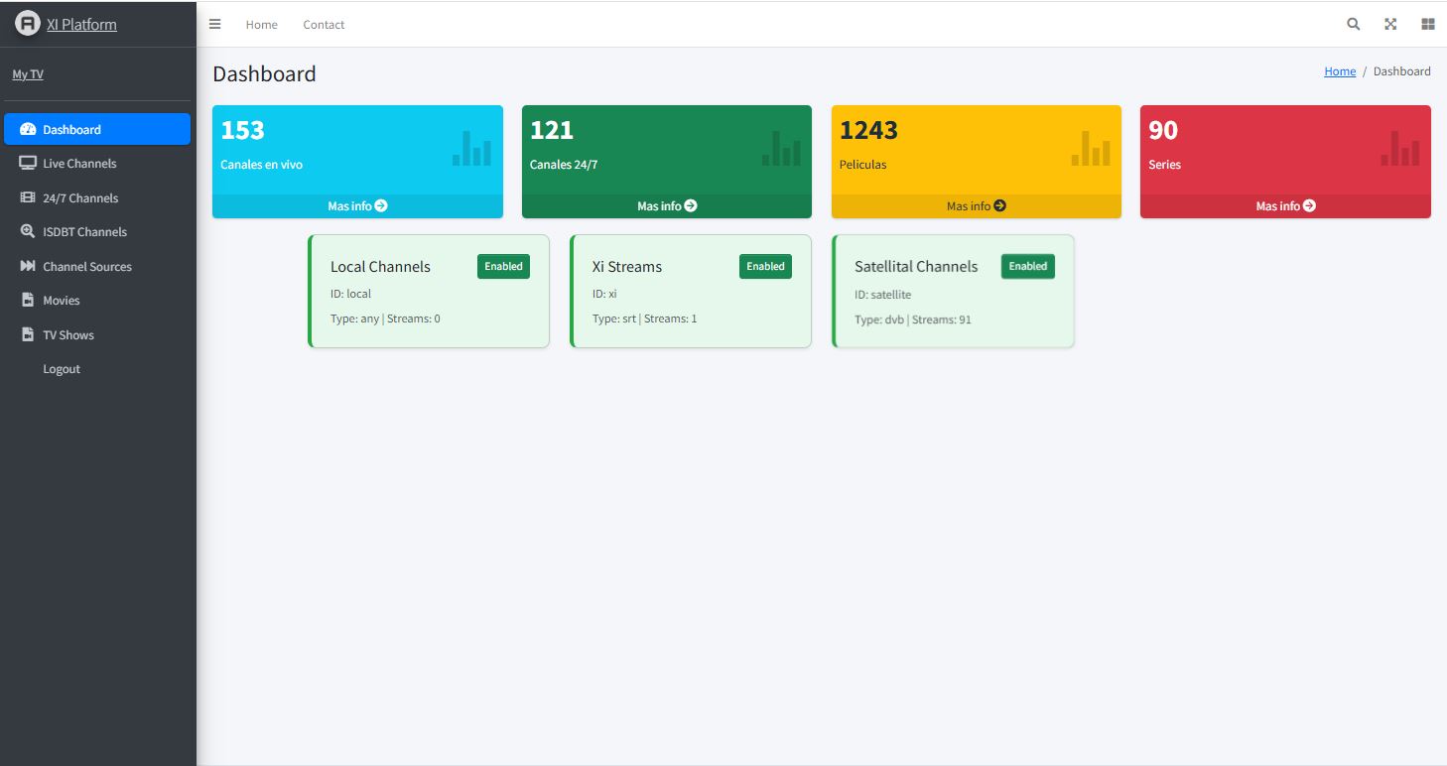1447x766 pixels.
Task: Open Mas info for Canales en vivo
Action: click(x=357, y=206)
